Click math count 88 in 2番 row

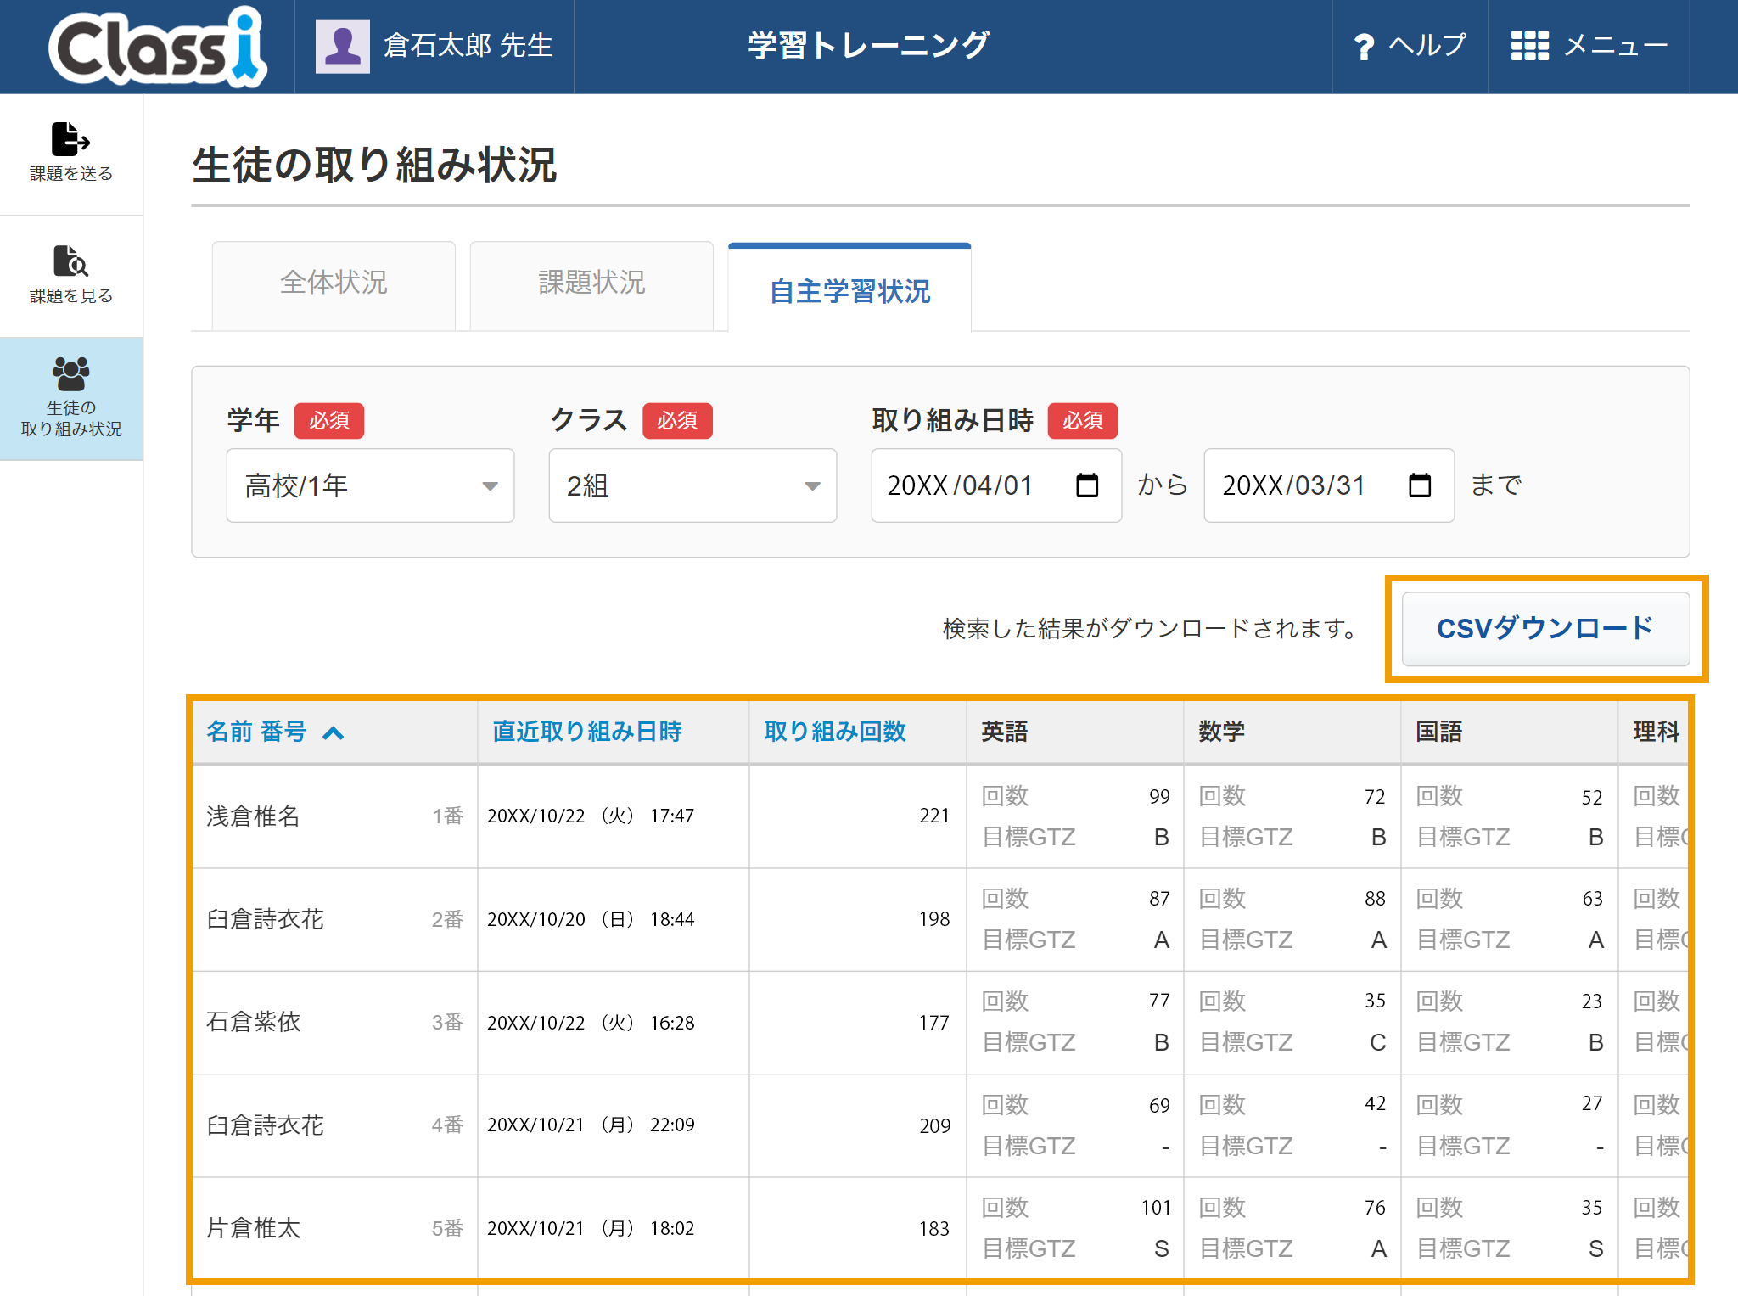click(x=1375, y=899)
